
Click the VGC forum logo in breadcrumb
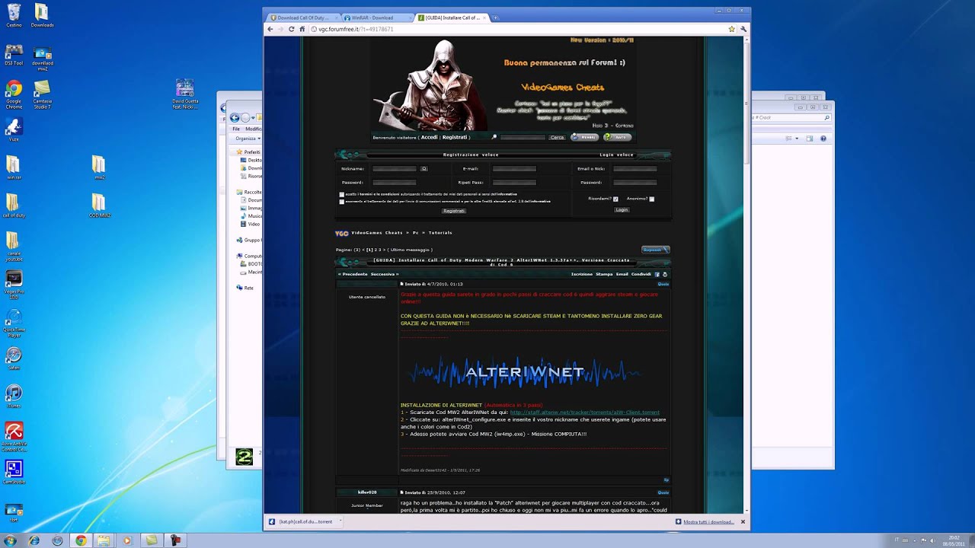341,233
